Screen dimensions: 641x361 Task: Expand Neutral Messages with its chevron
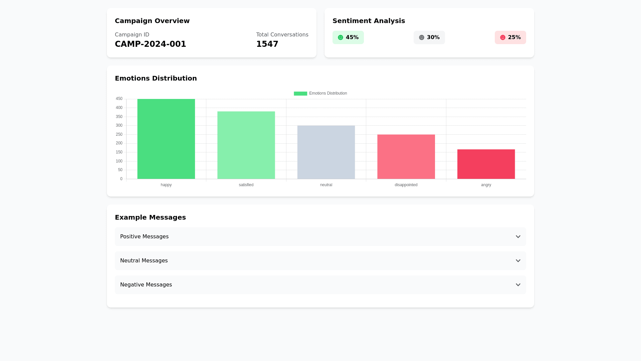(x=518, y=261)
